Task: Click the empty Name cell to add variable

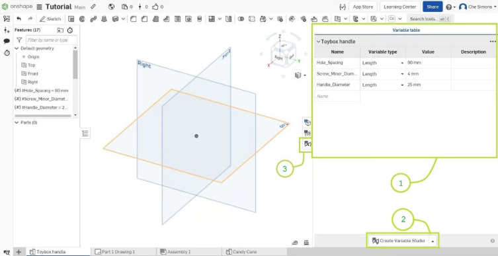Action: coord(337,96)
